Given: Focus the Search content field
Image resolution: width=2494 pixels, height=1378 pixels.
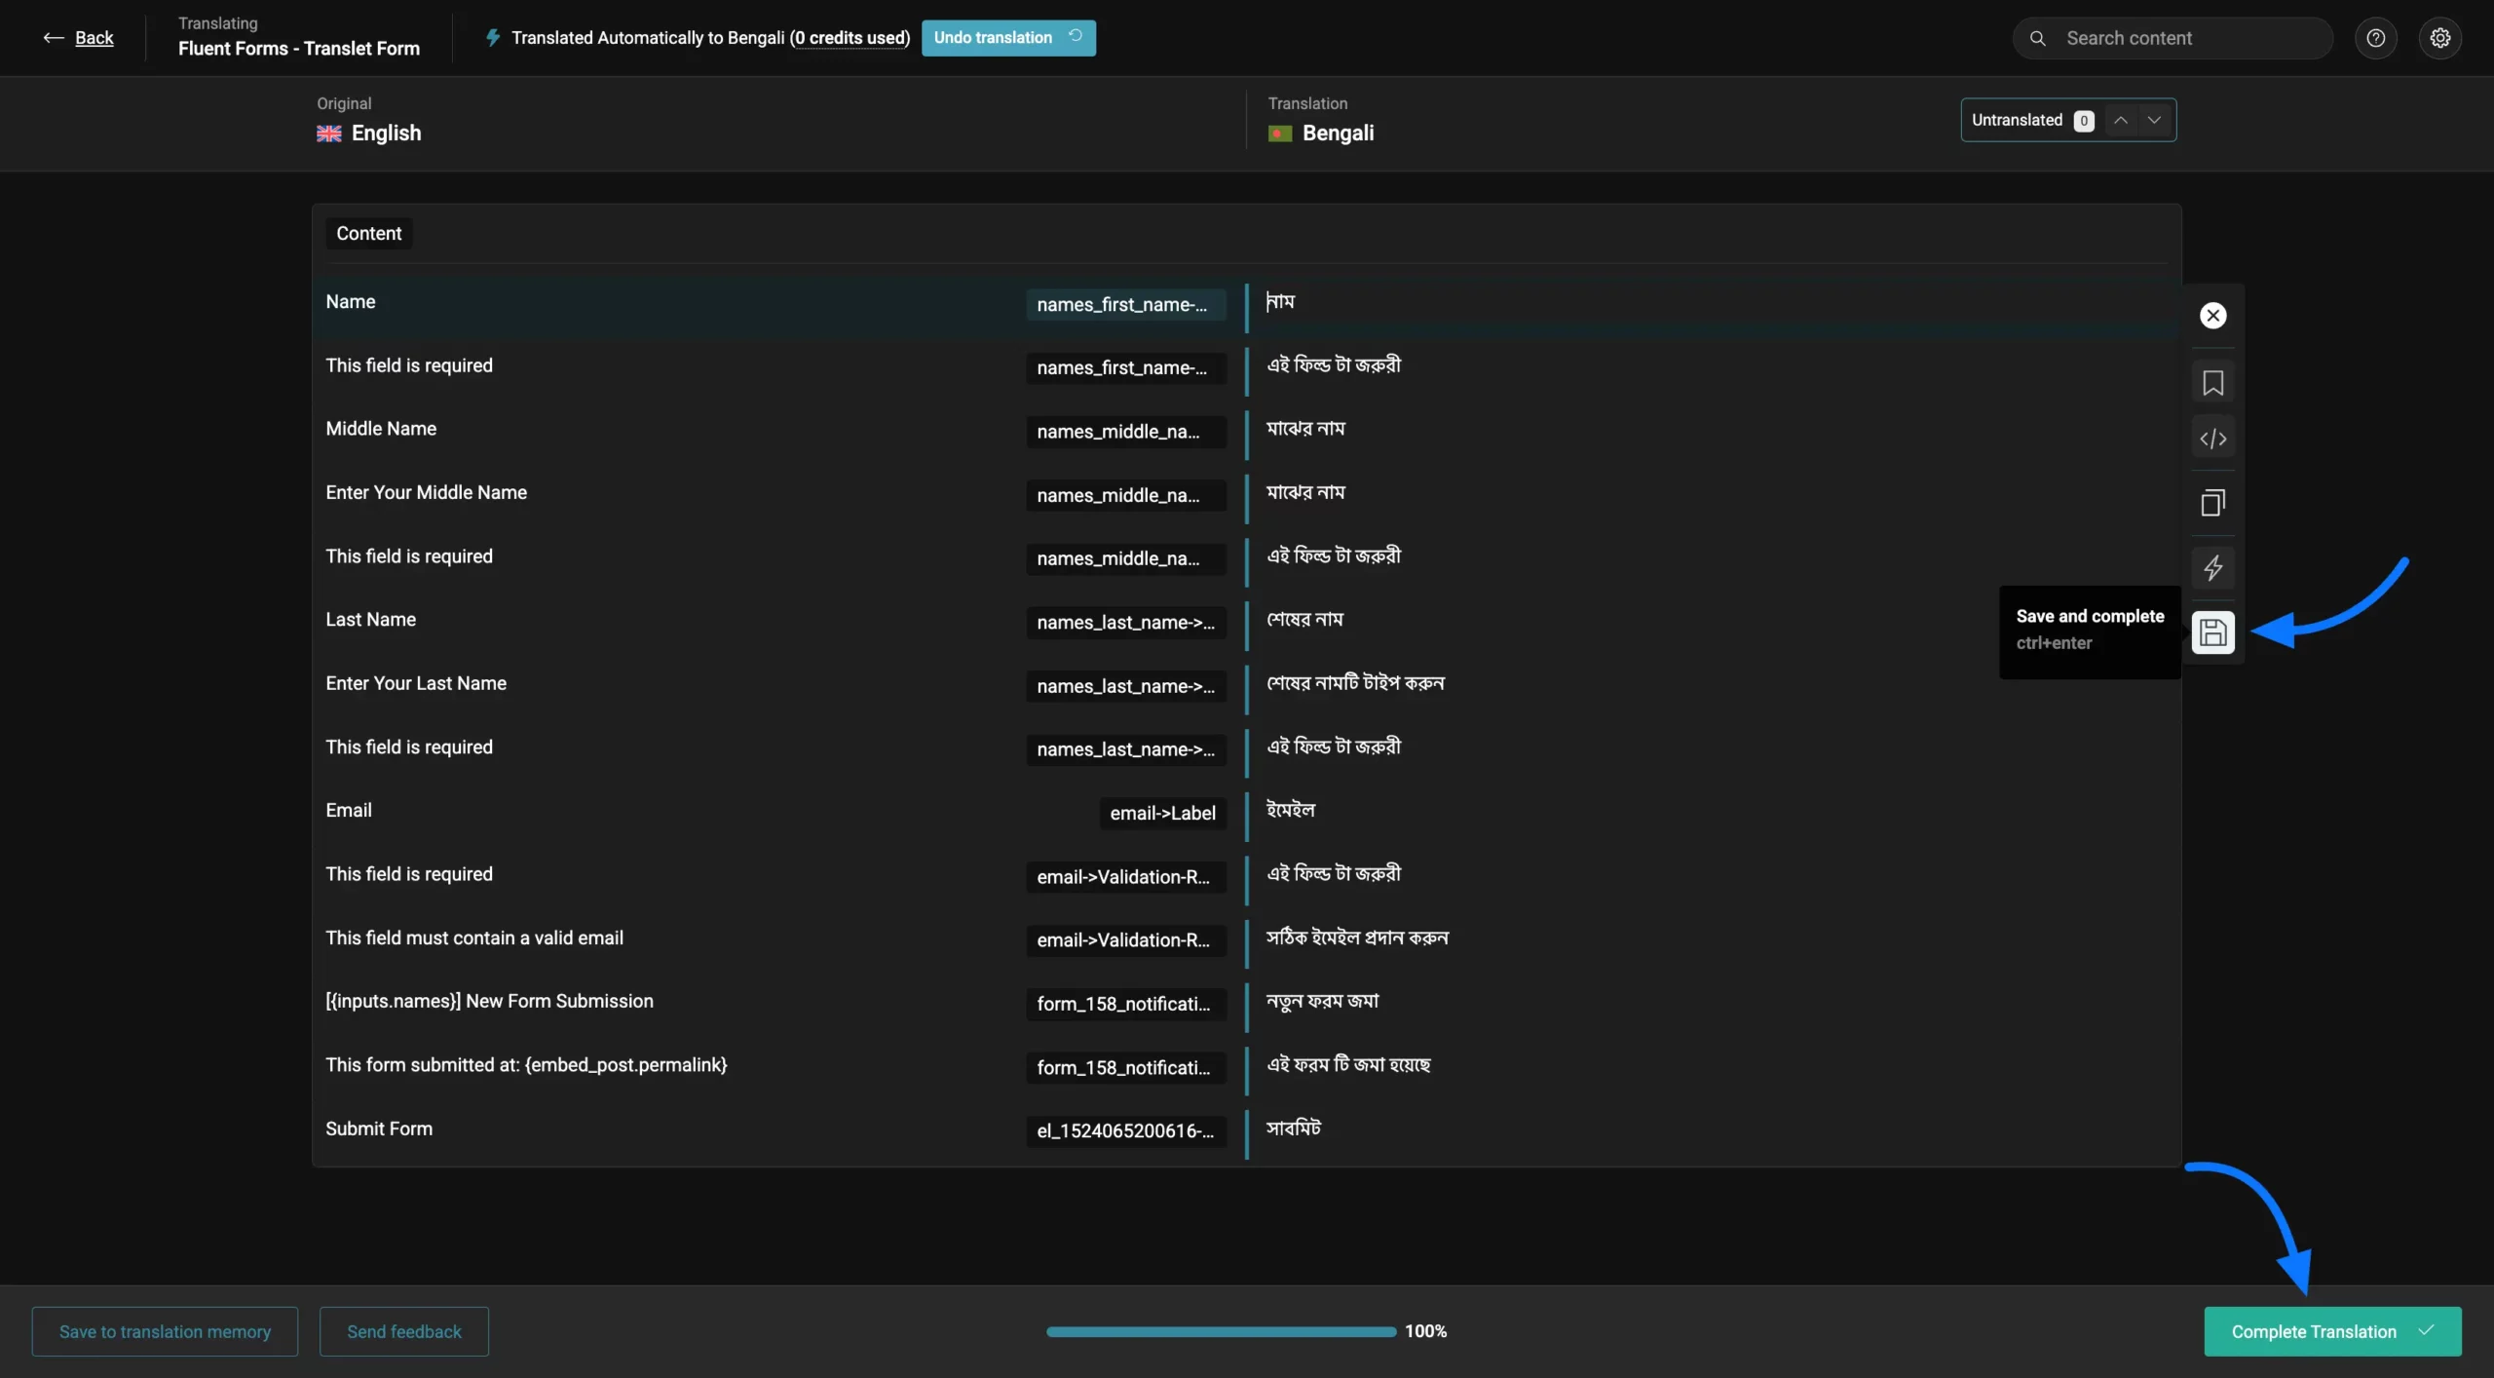Looking at the screenshot, I should (x=2182, y=38).
